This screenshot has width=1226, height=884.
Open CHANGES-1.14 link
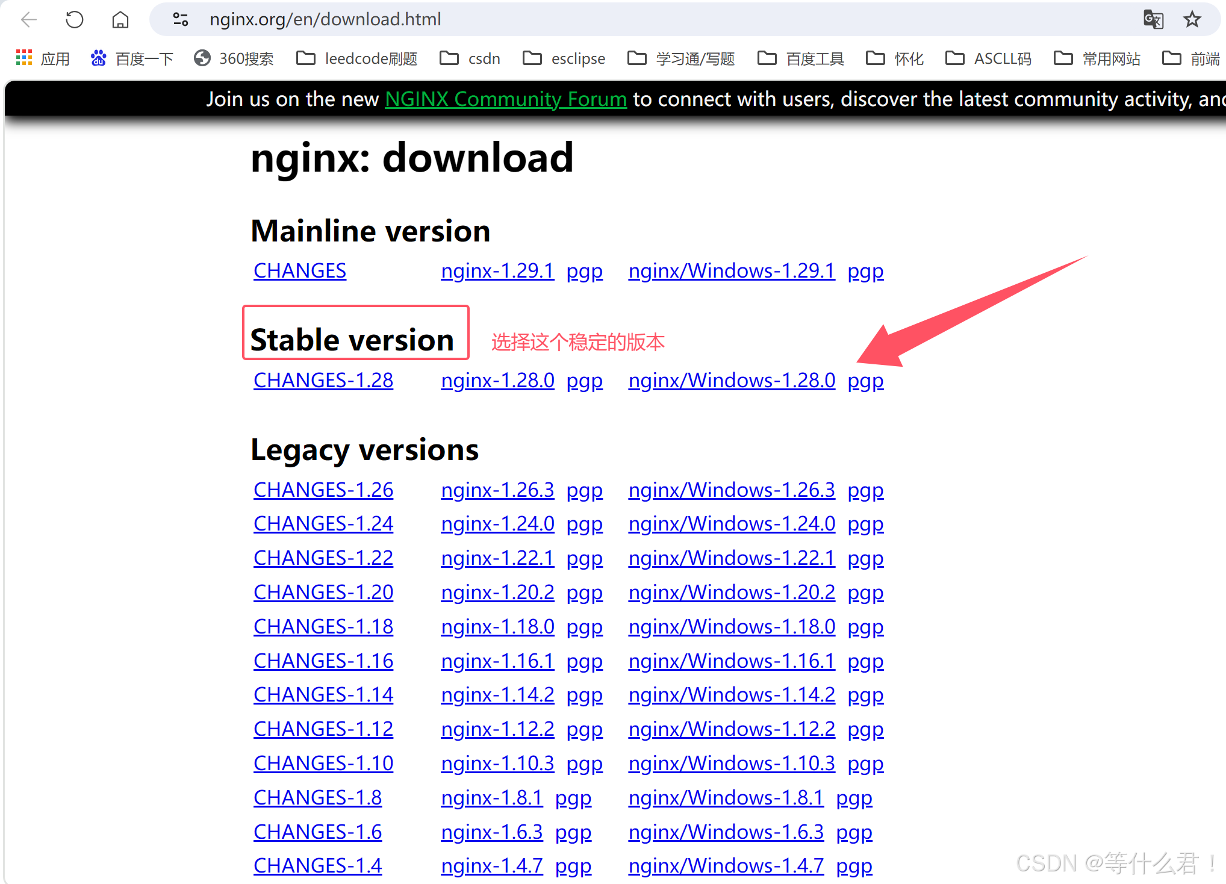(x=323, y=695)
